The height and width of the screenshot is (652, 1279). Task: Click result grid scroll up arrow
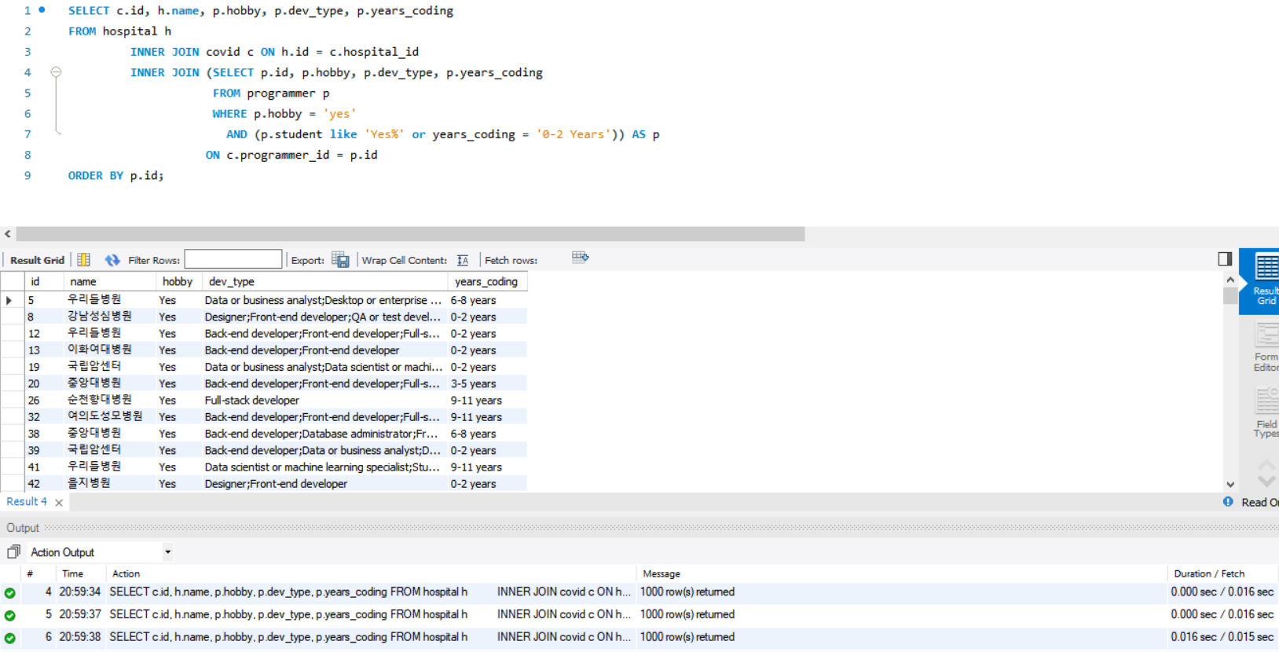[x=1230, y=280]
